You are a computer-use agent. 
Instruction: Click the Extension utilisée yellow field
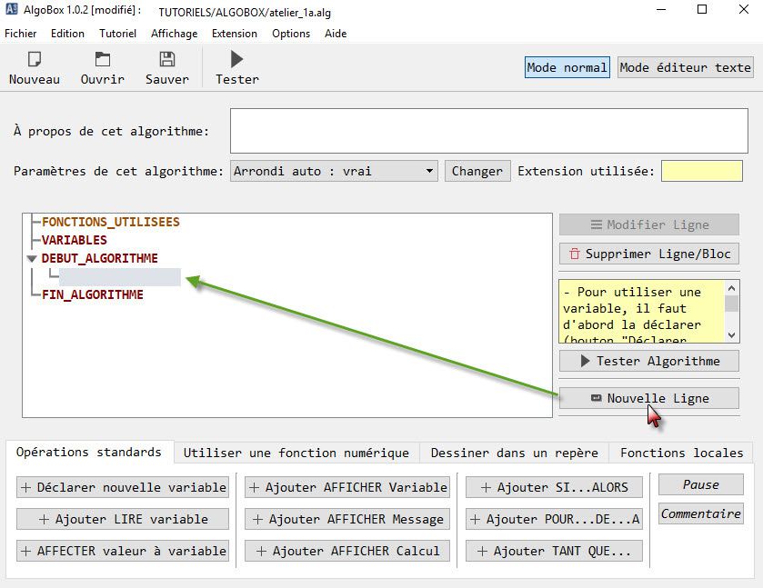click(x=702, y=171)
